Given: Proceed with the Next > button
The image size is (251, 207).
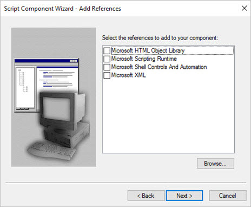Looking at the screenshot, I should (x=184, y=196).
